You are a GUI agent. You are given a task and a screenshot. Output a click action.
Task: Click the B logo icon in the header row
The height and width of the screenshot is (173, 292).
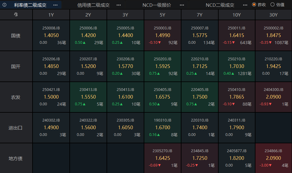16,14
